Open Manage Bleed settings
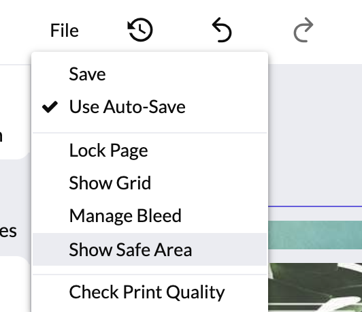The image size is (362, 312). point(150,216)
